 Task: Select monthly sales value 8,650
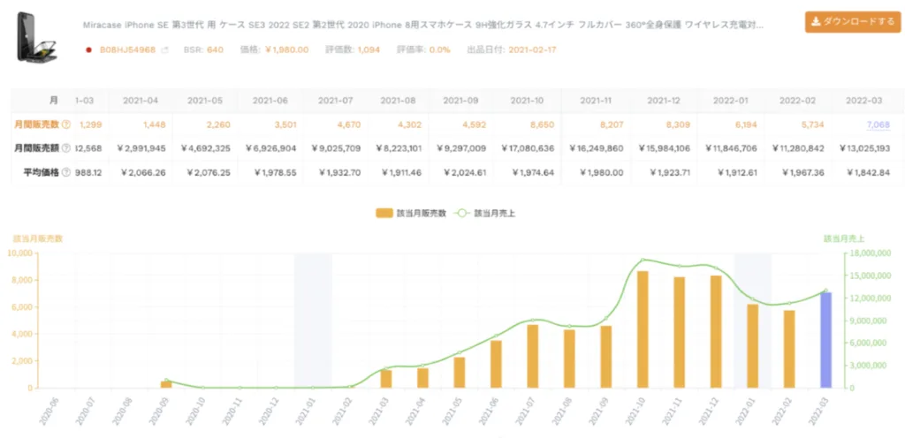(x=542, y=124)
